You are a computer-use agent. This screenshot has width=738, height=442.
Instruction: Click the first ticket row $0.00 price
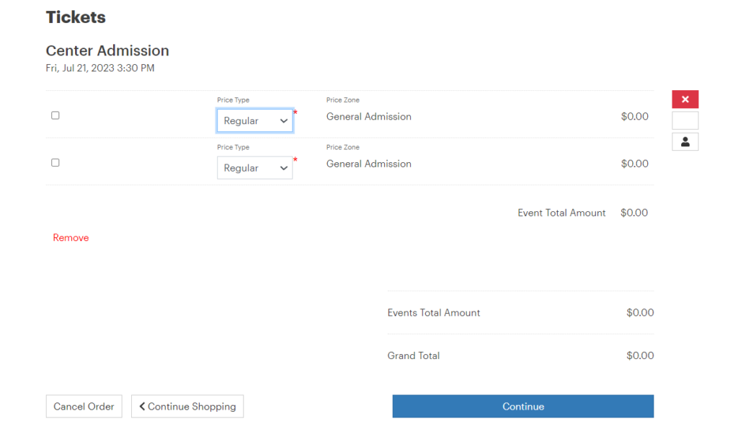(634, 117)
